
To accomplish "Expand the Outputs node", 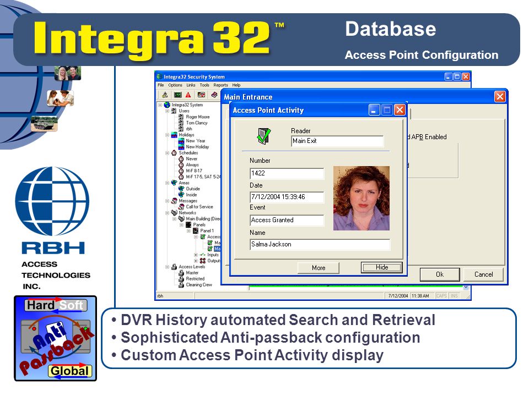I will [x=196, y=261].
